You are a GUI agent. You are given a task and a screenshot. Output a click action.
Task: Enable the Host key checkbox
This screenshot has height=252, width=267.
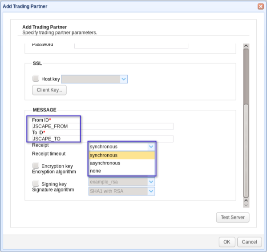coord(36,79)
